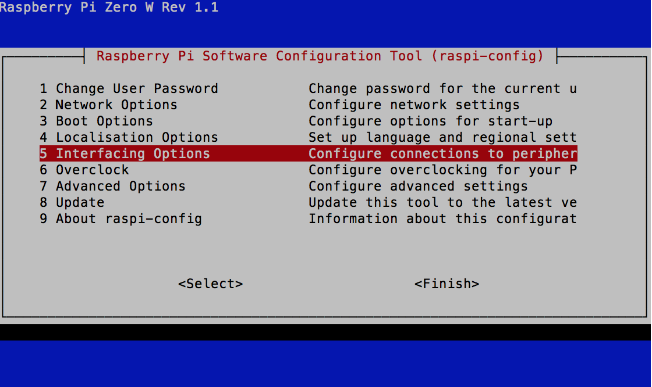Select the Overclock menu entry

coord(92,170)
